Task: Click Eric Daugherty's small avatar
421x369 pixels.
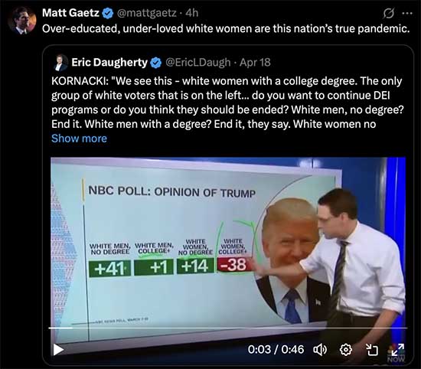Action: (60, 63)
